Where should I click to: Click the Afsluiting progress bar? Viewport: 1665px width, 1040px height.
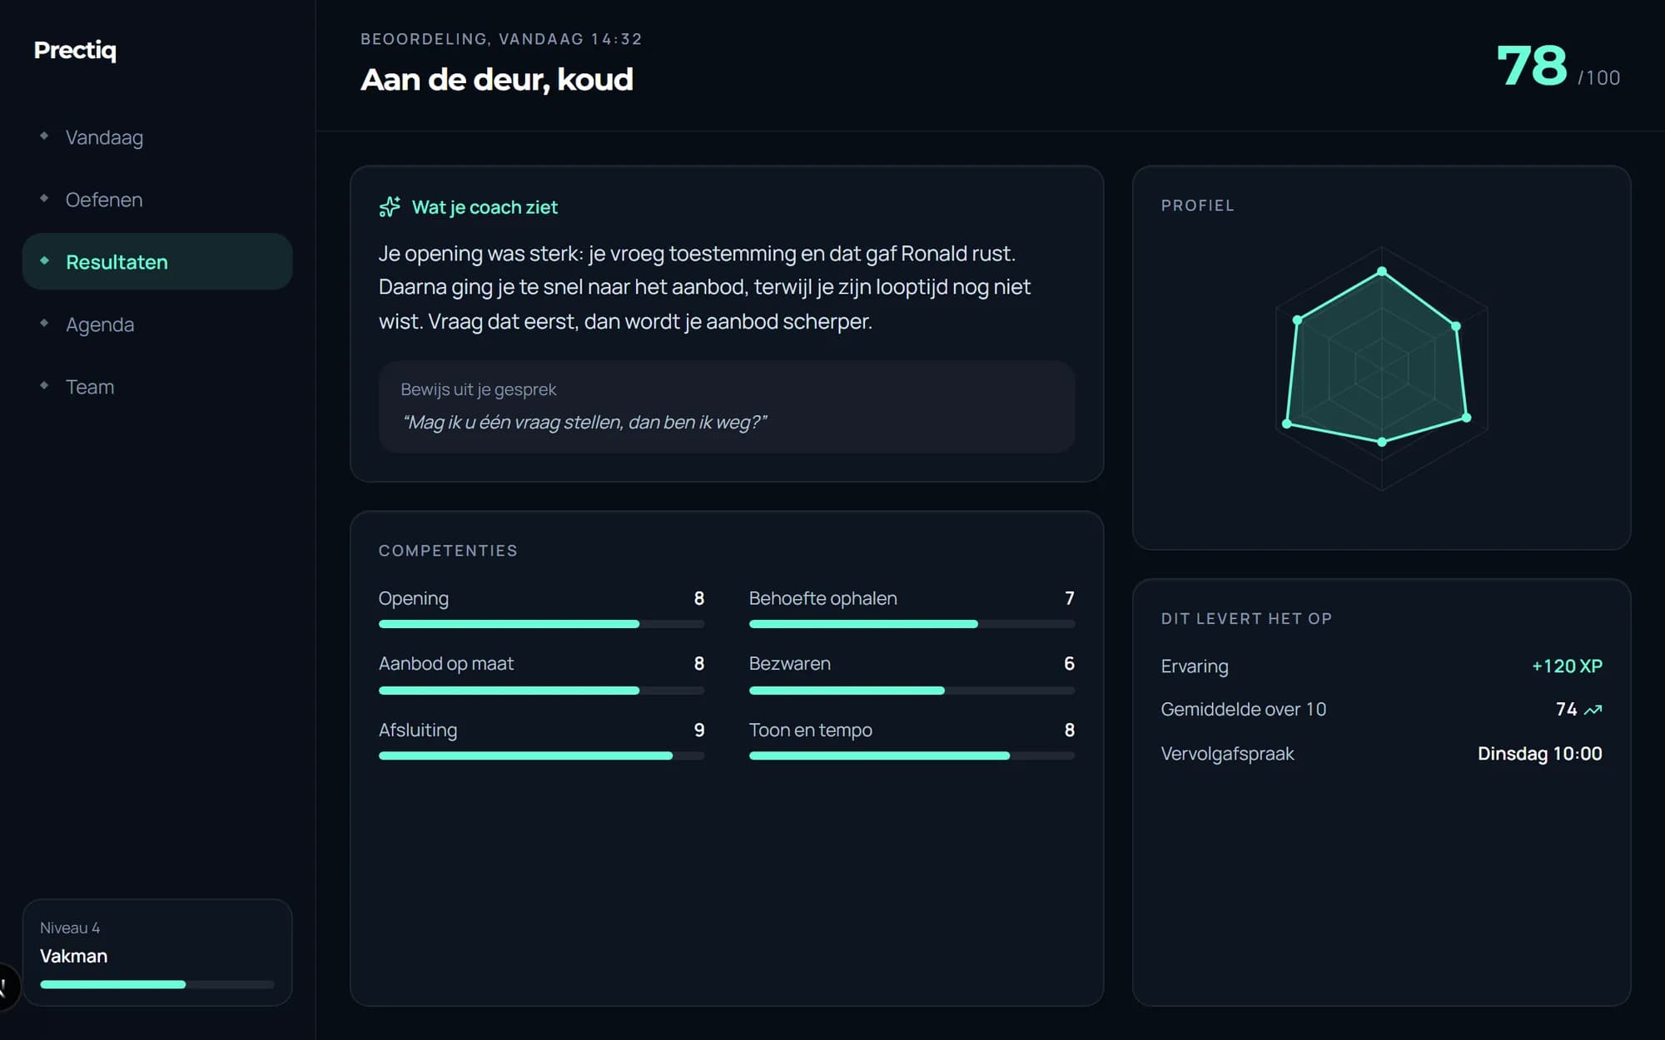click(x=541, y=755)
